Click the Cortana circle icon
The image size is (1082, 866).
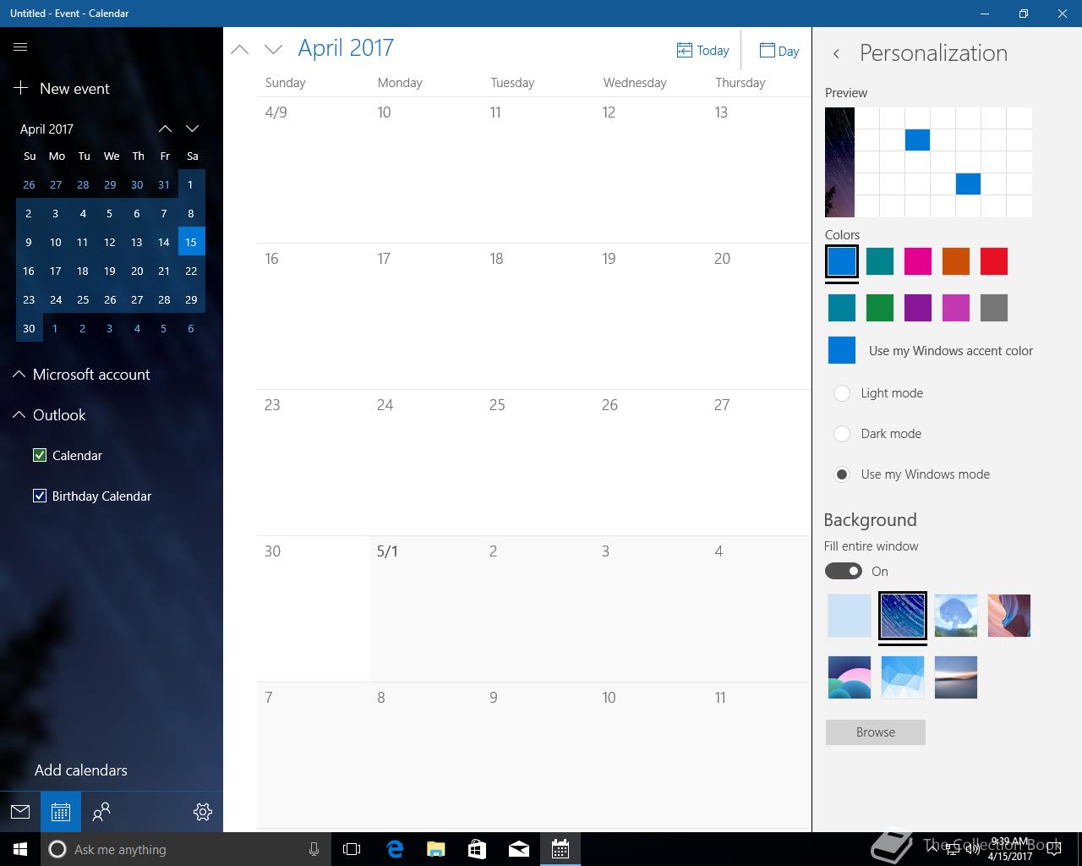pyautogui.click(x=57, y=849)
